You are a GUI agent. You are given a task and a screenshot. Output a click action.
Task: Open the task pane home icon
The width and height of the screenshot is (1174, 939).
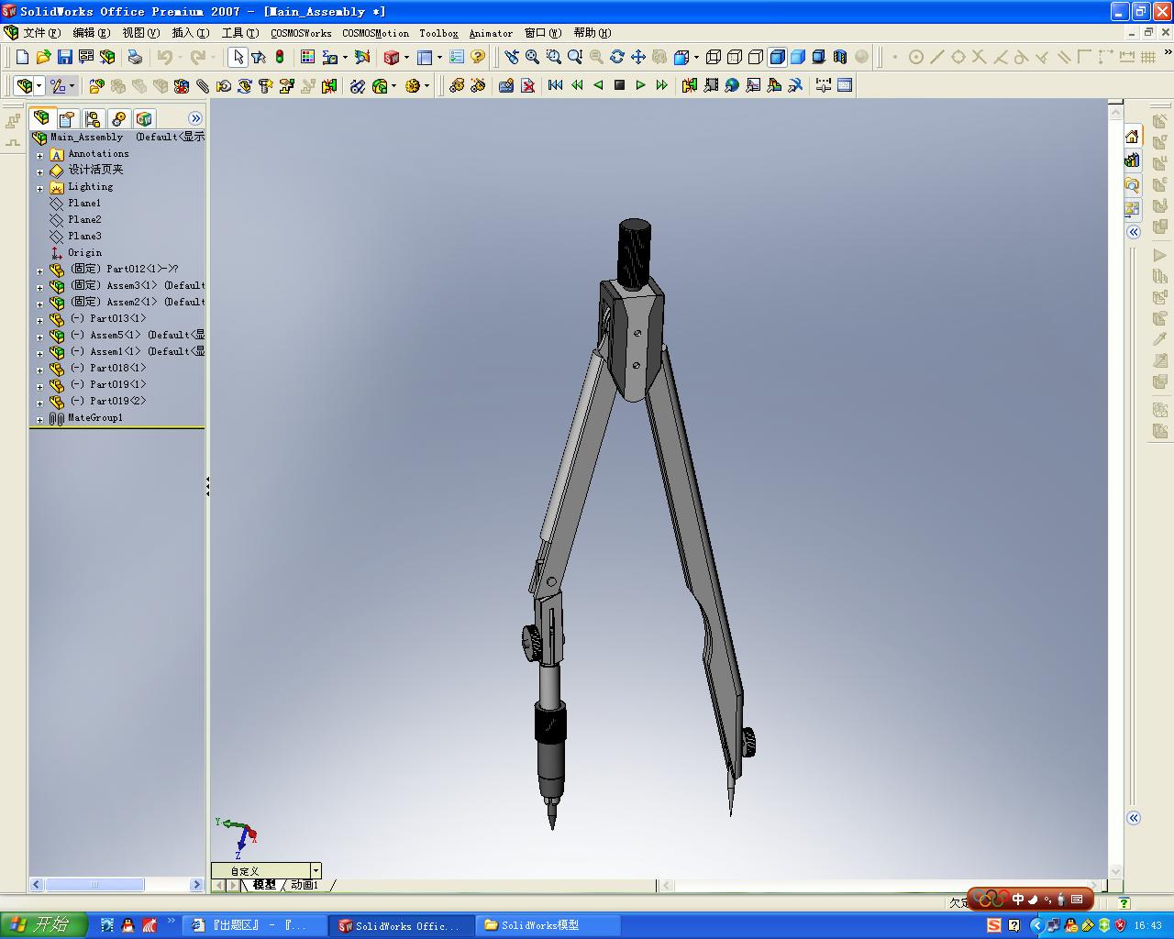1133,137
